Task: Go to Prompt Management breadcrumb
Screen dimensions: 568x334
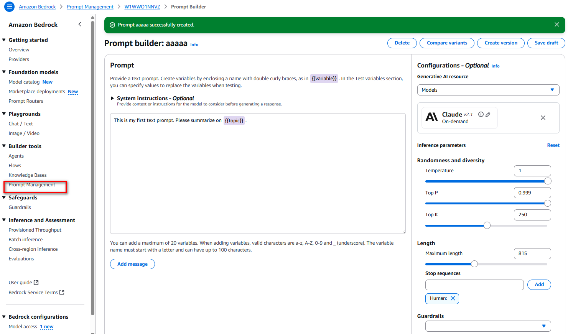Action: 90,7
